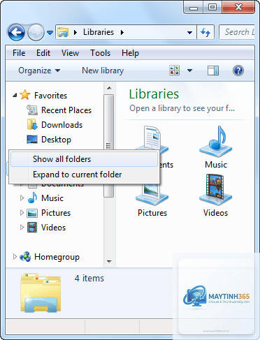Image resolution: width=260 pixels, height=340 pixels.
Task: Choose Expand to current folder
Action: [x=84, y=175]
